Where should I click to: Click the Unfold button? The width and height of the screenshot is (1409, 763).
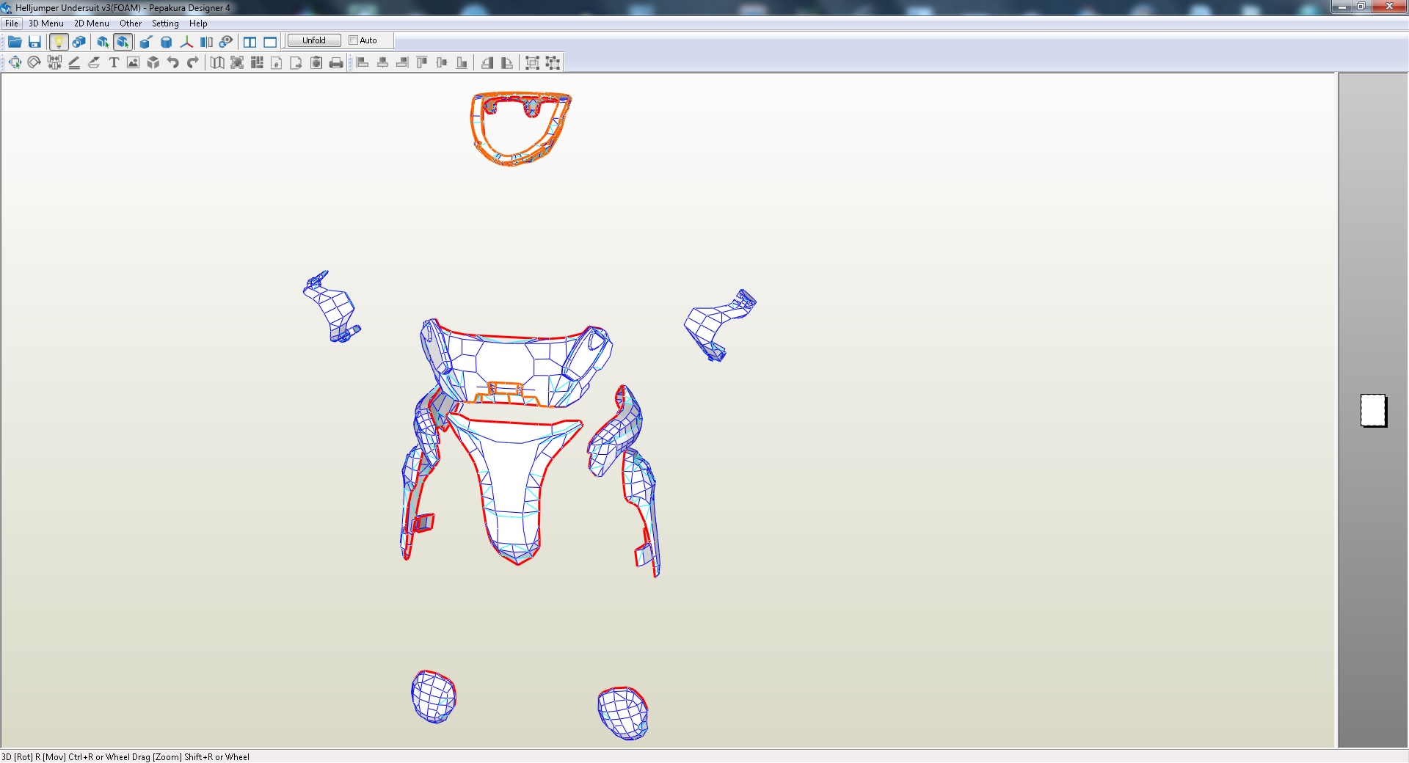point(314,40)
